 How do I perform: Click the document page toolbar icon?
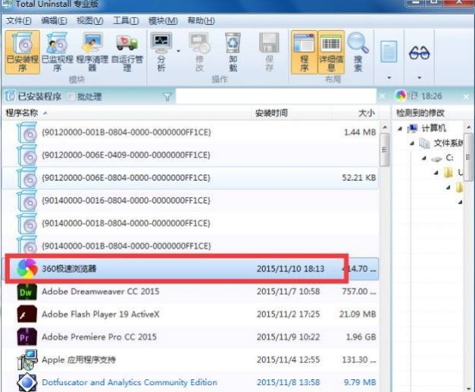coord(389,51)
